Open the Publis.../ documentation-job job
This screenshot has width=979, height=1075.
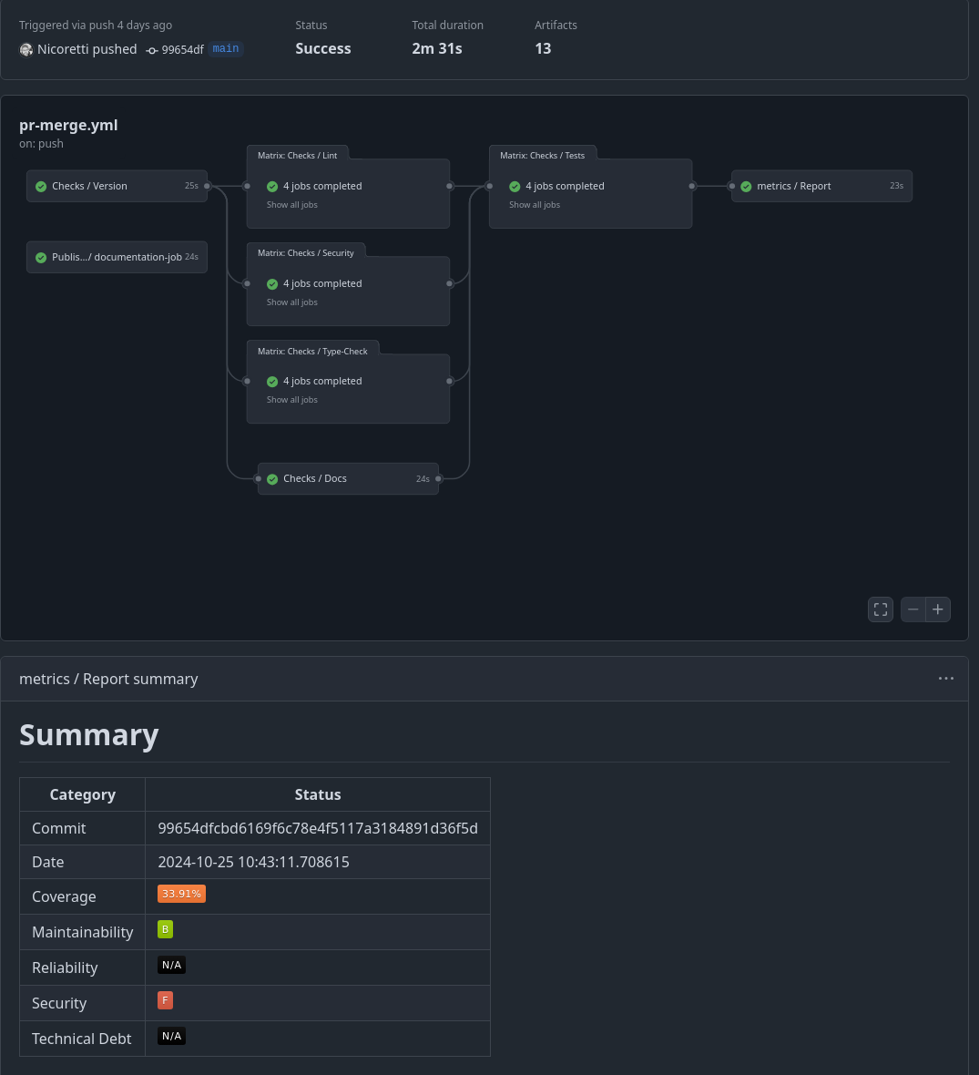(x=117, y=257)
